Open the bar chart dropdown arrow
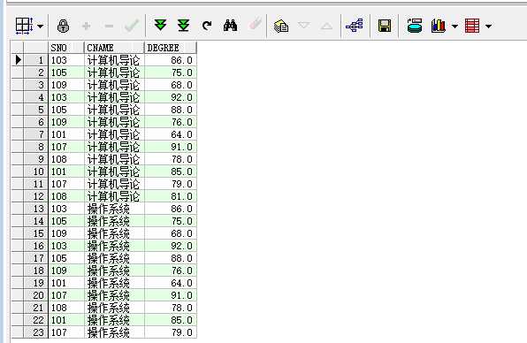The image size is (527, 343). [454, 26]
